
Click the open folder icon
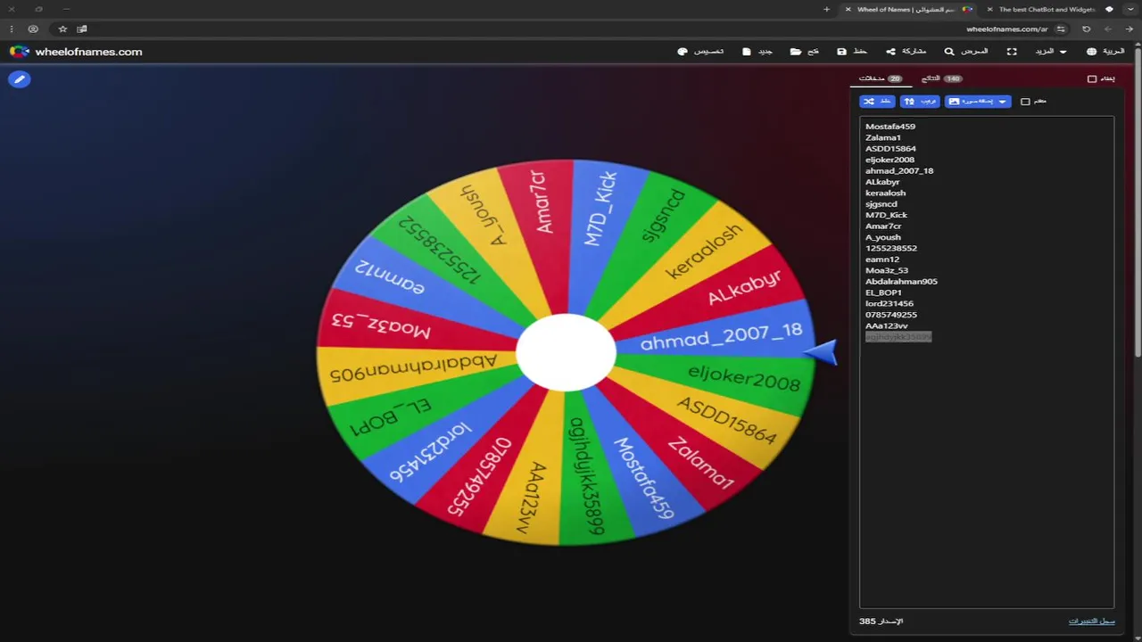pos(795,52)
